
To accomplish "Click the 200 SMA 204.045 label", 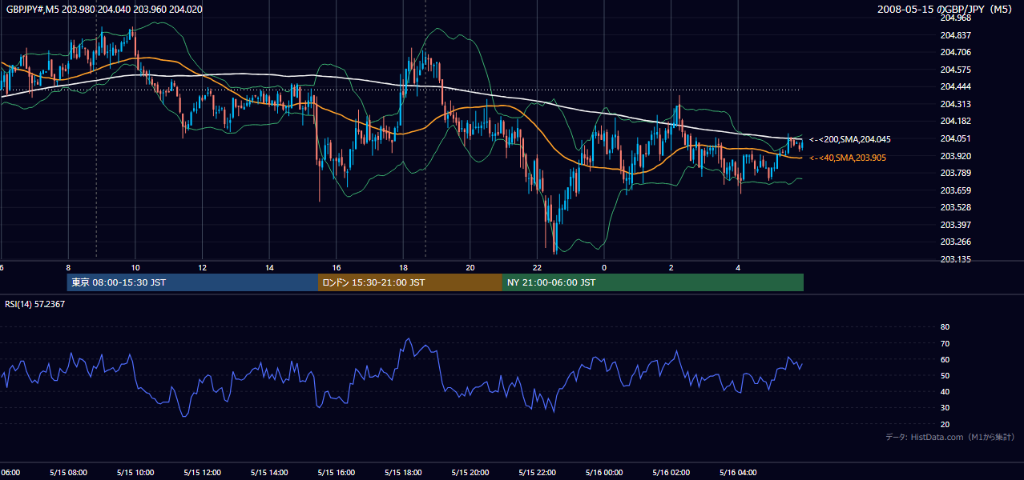I will pos(850,139).
